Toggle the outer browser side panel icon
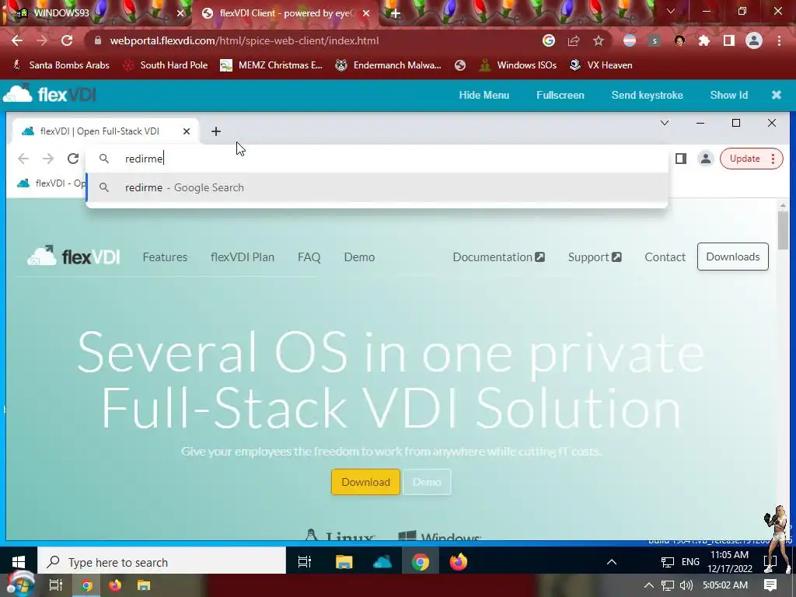796x597 pixels. (729, 40)
